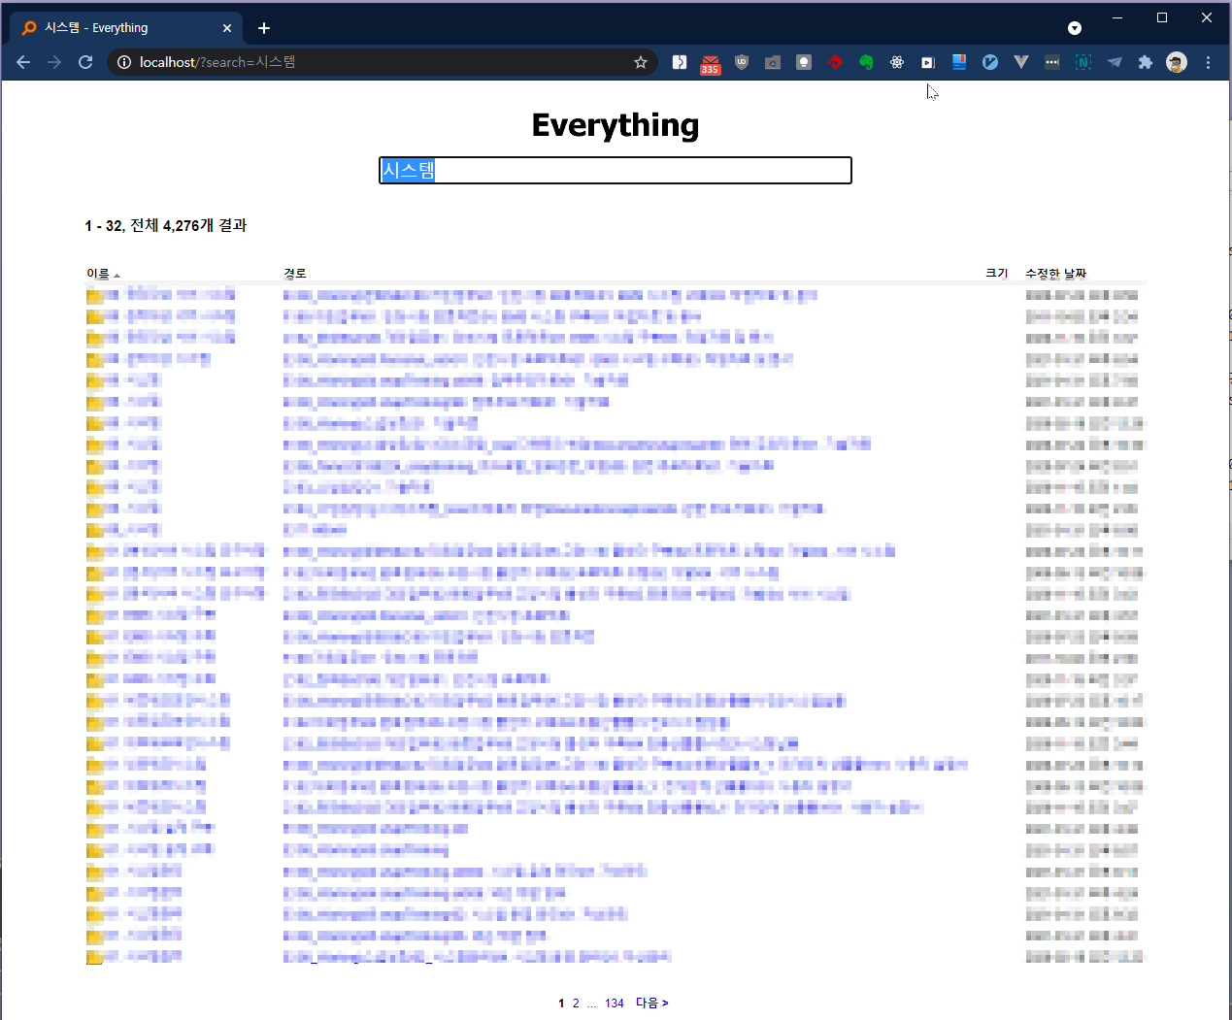Open a new browser tab
Image resolution: width=1232 pixels, height=1020 pixels.
click(x=264, y=28)
